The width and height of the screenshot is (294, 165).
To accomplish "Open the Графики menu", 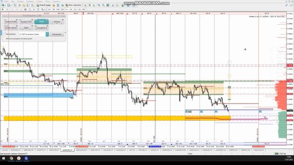I will tap(30, 1).
